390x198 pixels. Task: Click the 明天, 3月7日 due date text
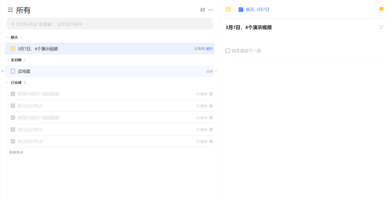point(257,9)
